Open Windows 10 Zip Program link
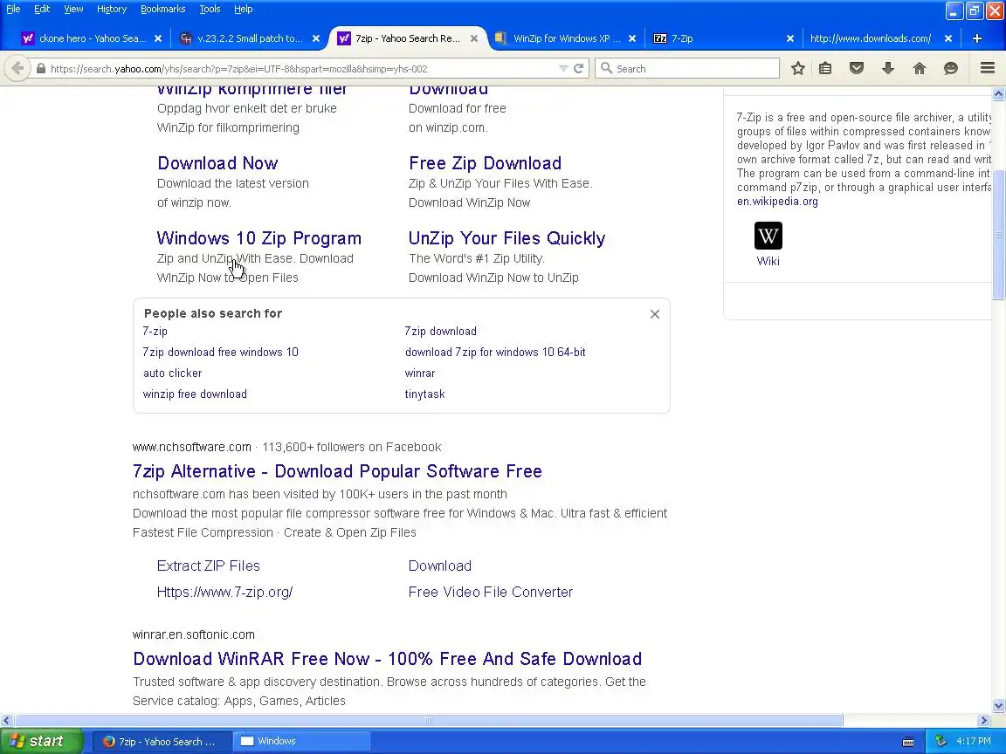The width and height of the screenshot is (1006, 754). pyautogui.click(x=259, y=238)
